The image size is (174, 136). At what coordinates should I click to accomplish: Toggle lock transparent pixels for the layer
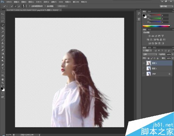point(149,58)
